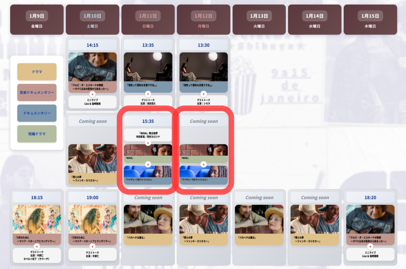Screen dimensions: 406x269
Task: Open the 僕らの夢 thumbnail on January 10
Action: pos(92,158)
